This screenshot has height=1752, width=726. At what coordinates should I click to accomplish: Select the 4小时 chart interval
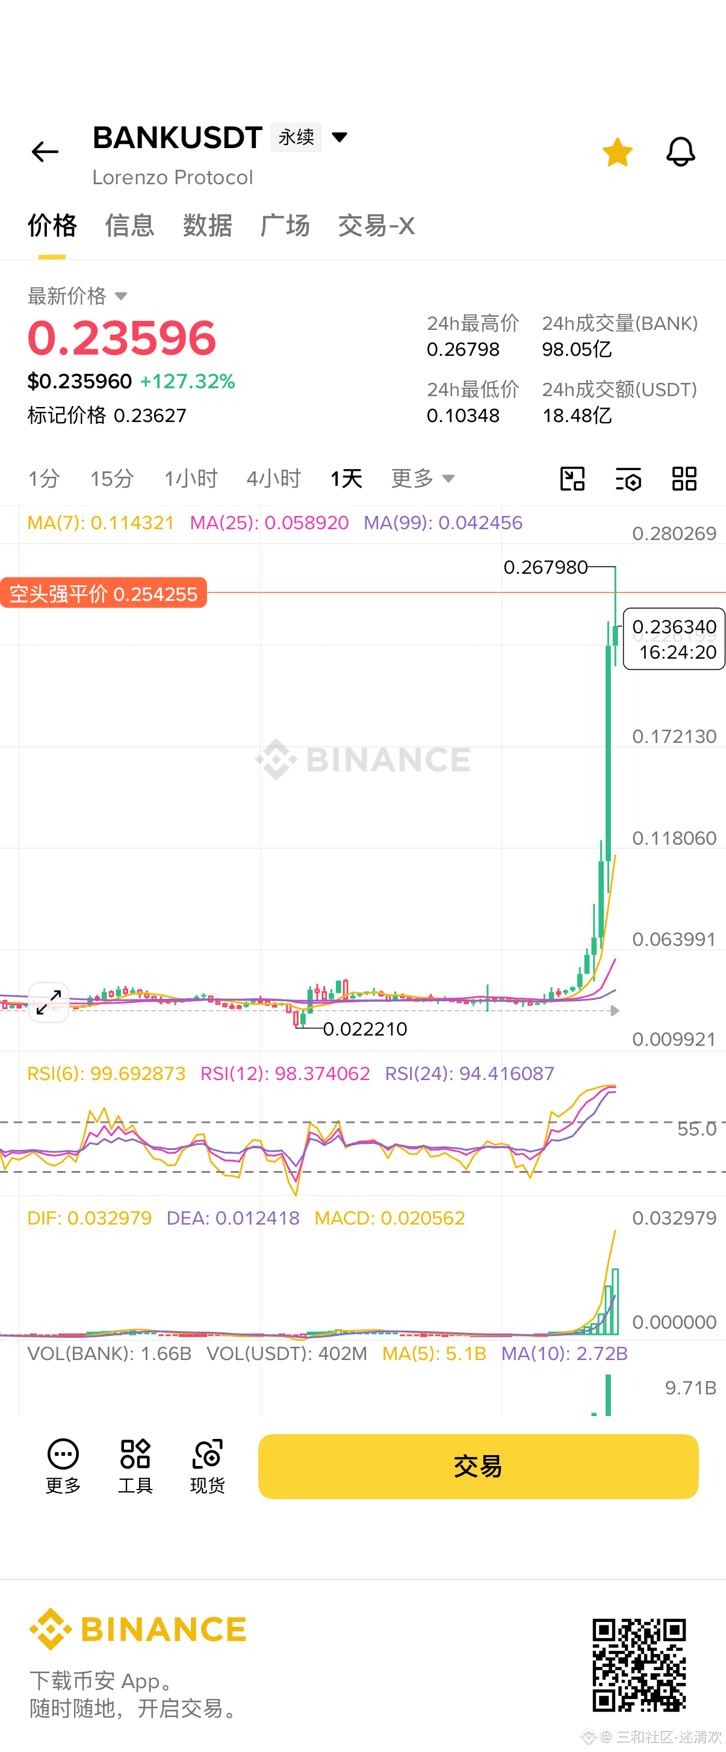pos(273,479)
